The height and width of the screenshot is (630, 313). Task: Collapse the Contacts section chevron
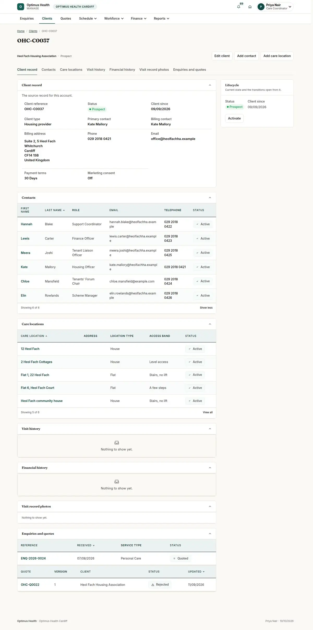[210, 198]
